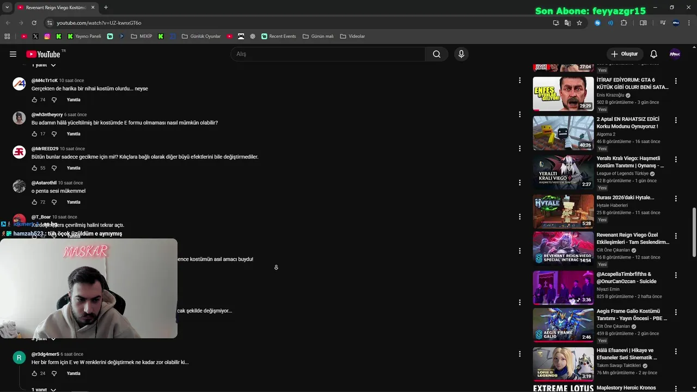Open the media controls icon in toolbar
Screen dimensions: 697x392
pos(663,23)
